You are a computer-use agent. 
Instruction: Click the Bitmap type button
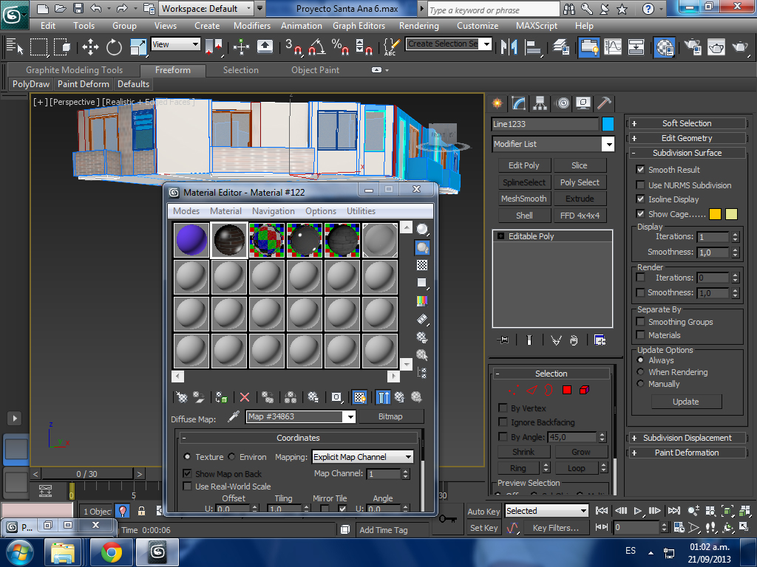(x=390, y=416)
